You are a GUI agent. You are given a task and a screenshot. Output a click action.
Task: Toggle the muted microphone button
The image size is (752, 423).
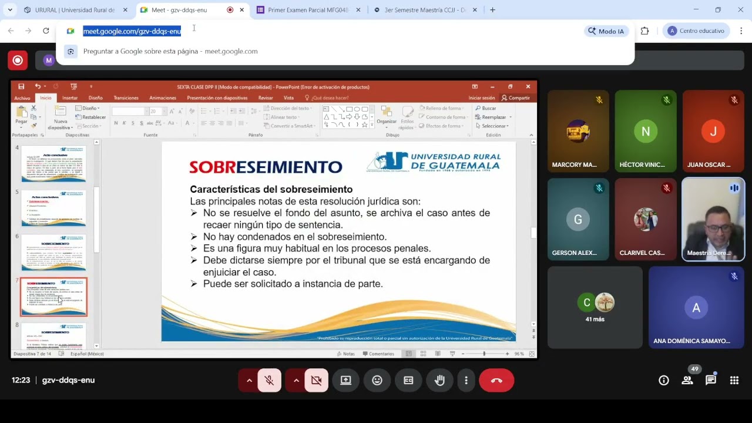269,380
